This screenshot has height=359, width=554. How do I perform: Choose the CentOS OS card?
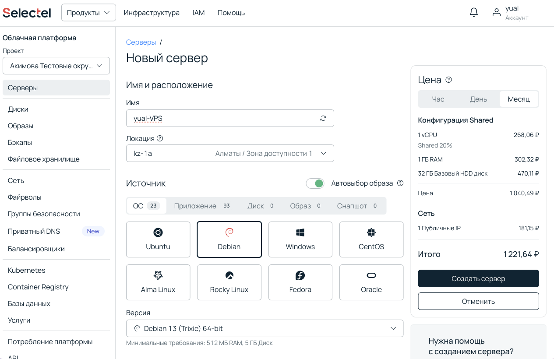[x=371, y=239]
